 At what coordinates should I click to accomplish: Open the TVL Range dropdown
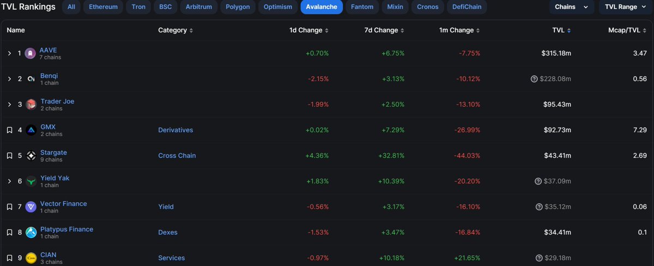pos(626,7)
